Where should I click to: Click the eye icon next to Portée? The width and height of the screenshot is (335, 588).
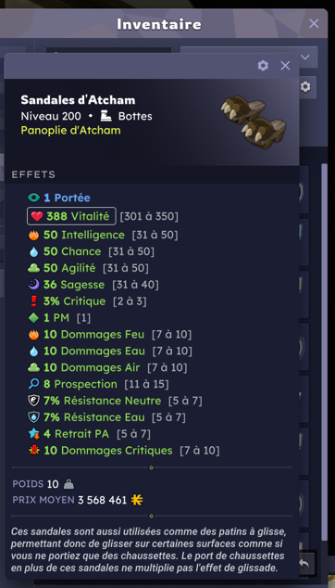coord(33,198)
